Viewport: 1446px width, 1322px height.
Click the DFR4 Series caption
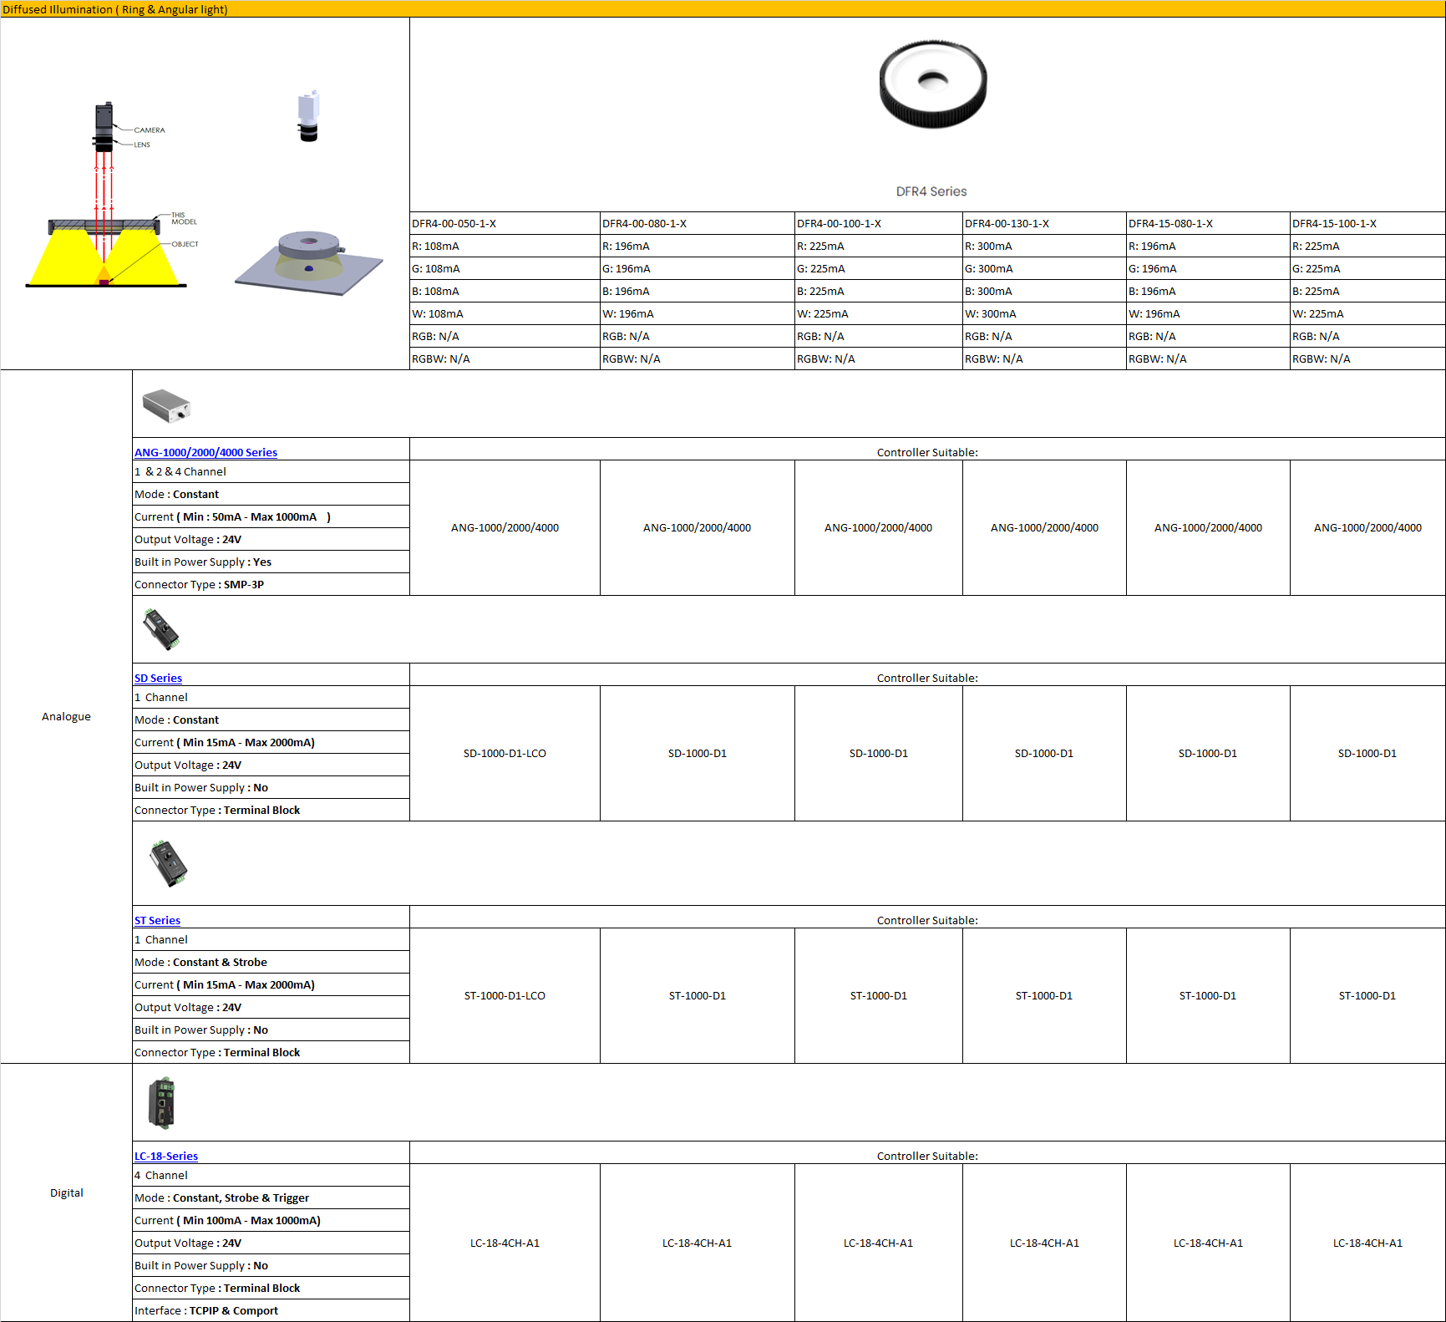click(931, 191)
